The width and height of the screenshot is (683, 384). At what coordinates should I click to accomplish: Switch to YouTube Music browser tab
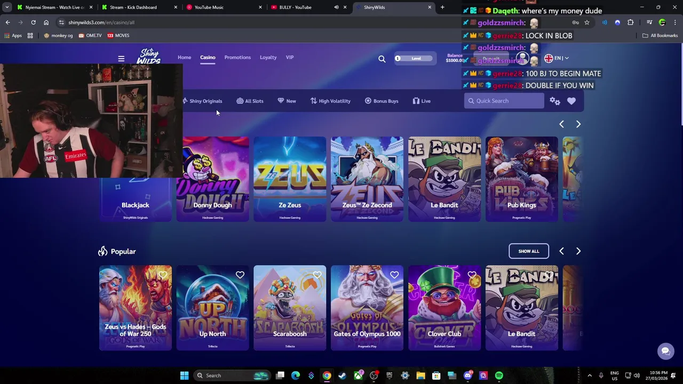221,7
